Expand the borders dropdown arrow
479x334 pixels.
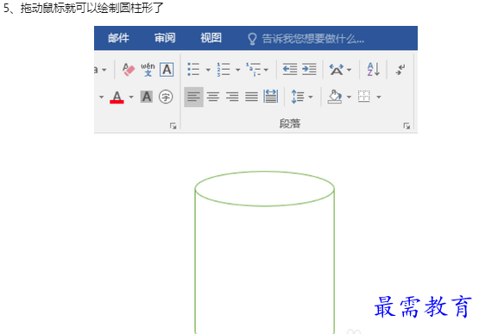point(379,98)
